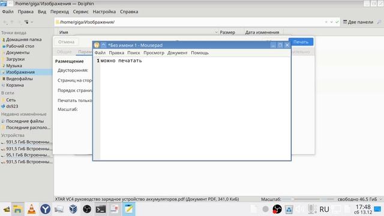
Task: Open OBS Studio from the taskbar
Action: [86, 209]
